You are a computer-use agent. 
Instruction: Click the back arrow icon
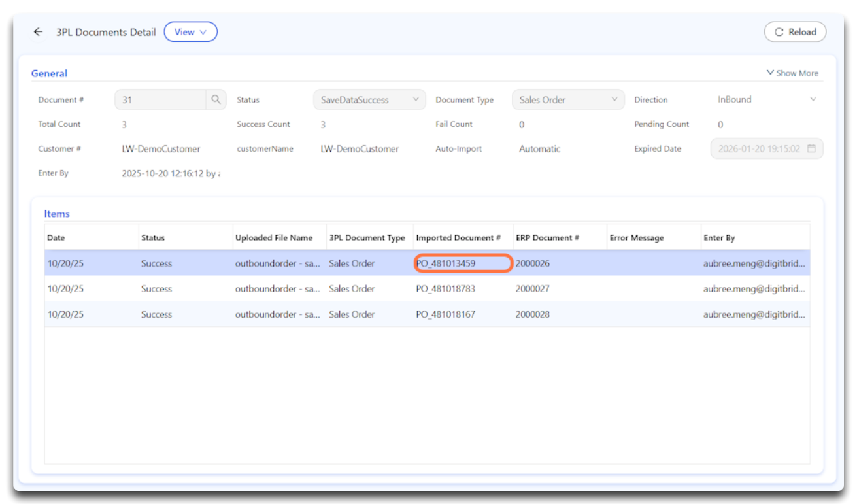tap(38, 32)
